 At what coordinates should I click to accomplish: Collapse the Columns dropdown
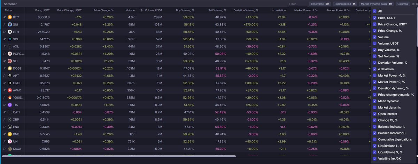tap(402, 4)
